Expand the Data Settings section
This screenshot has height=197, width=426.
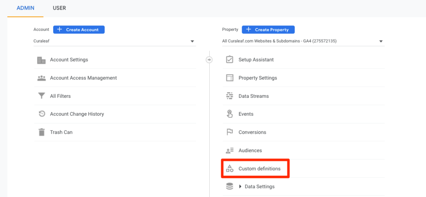pos(240,187)
